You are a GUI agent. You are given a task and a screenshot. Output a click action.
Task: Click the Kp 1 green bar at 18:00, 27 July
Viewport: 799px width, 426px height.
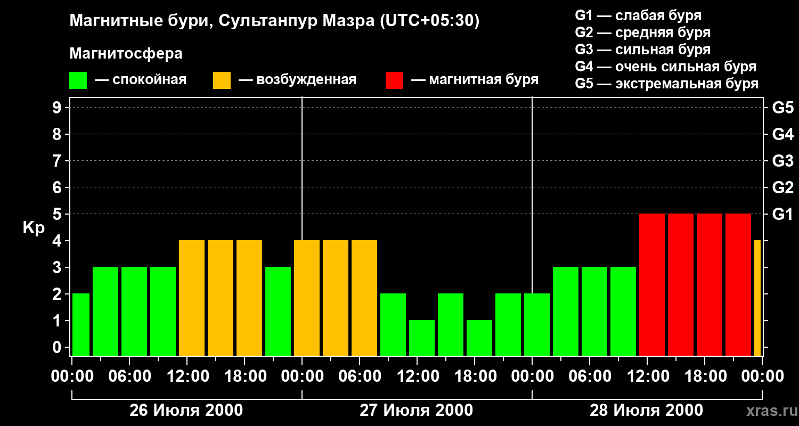click(479, 338)
